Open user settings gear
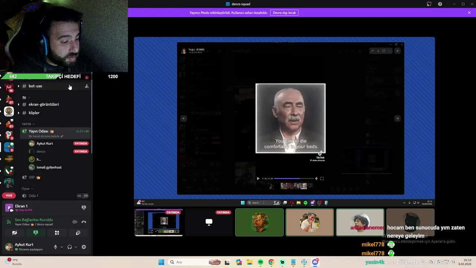The height and width of the screenshot is (268, 476). click(x=84, y=247)
